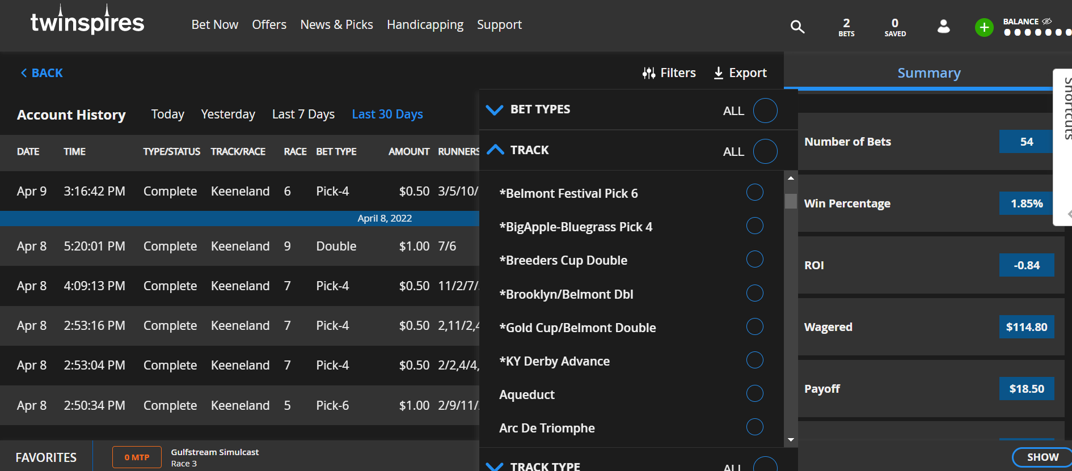Switch to the Today history range
Screen dimensions: 1072x471
pyautogui.click(x=167, y=114)
